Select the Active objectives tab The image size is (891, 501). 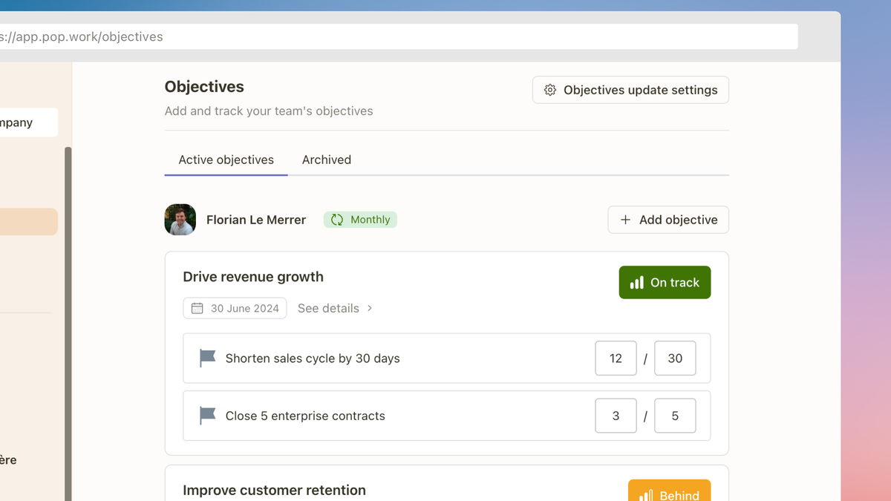(x=226, y=160)
